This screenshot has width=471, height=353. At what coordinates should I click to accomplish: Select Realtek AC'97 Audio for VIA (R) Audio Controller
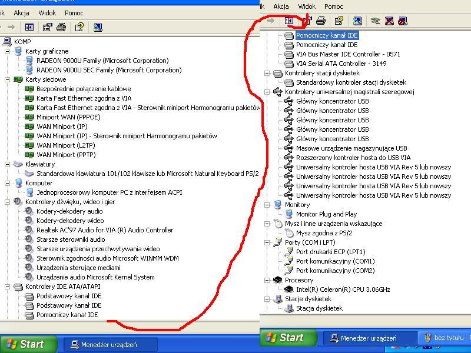[x=105, y=230]
